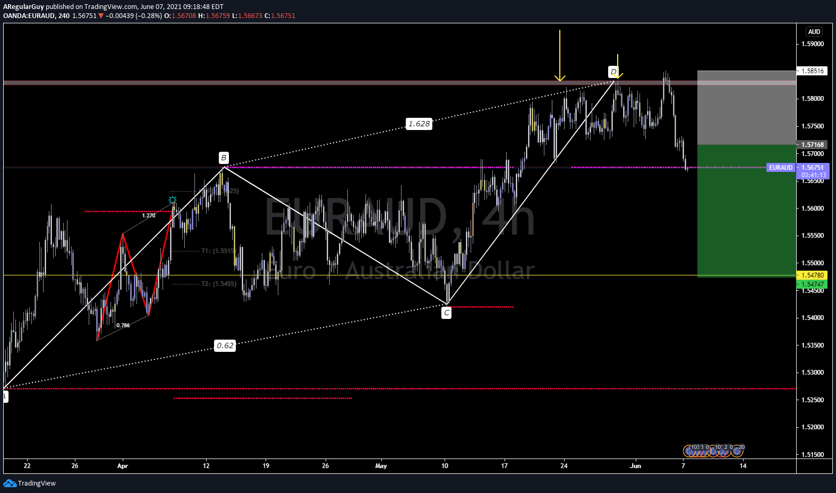Viewport: 836px width, 493px height.
Task: Select the grey stop-loss zone of position
Action: click(x=747, y=108)
